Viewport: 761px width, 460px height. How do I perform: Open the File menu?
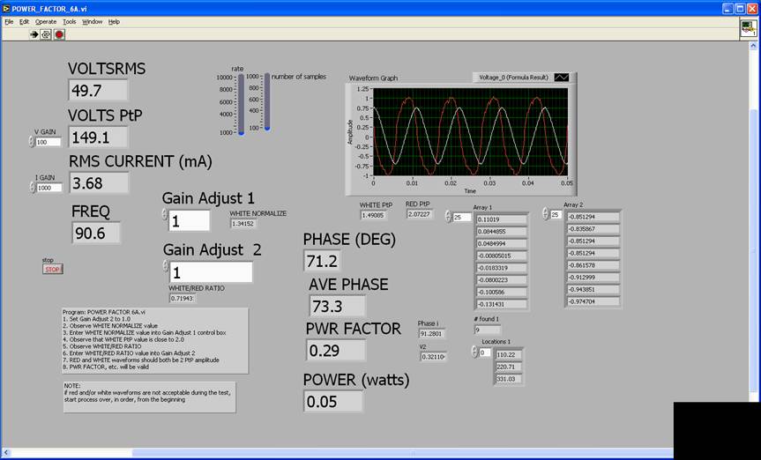click(9, 22)
